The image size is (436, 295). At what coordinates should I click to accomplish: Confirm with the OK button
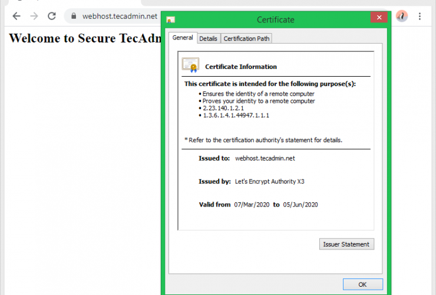(362, 284)
